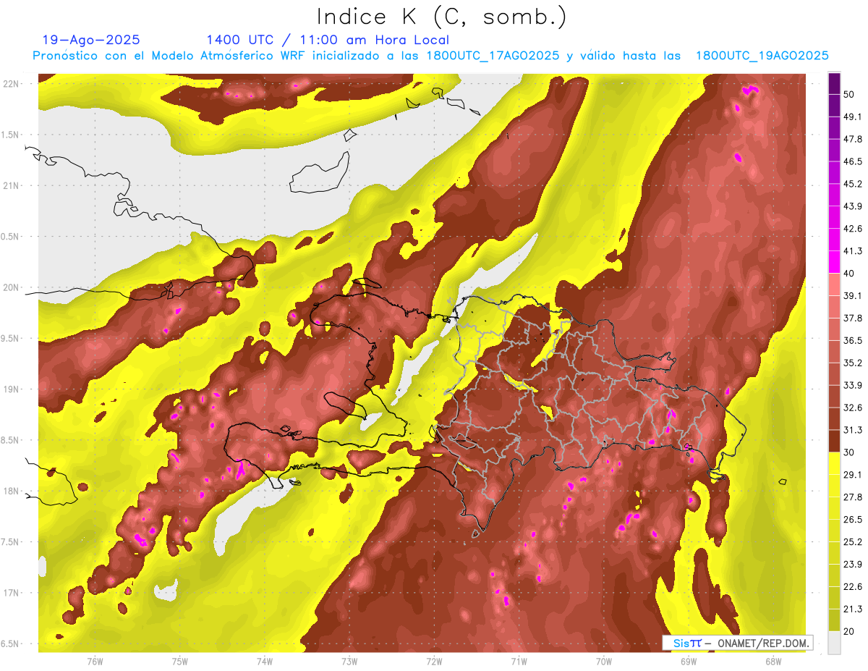
Task: Click the colorbar label '33.9'
Action: tap(852, 385)
